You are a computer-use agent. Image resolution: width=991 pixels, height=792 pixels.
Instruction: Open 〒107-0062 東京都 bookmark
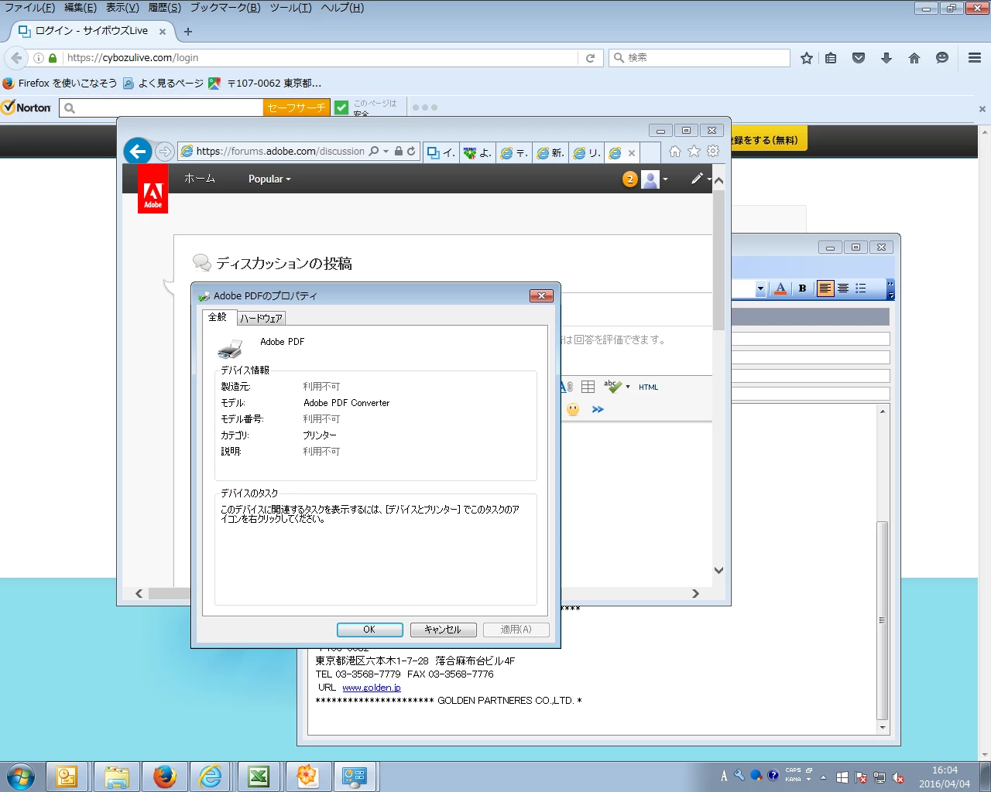(x=265, y=84)
